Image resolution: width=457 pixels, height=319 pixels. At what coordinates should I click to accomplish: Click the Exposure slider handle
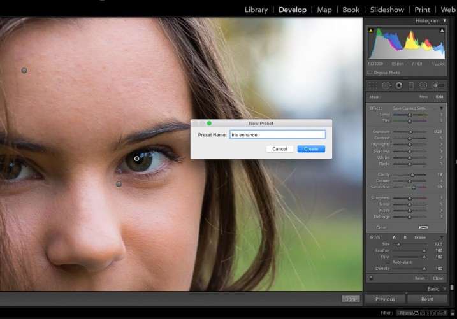[410, 132]
